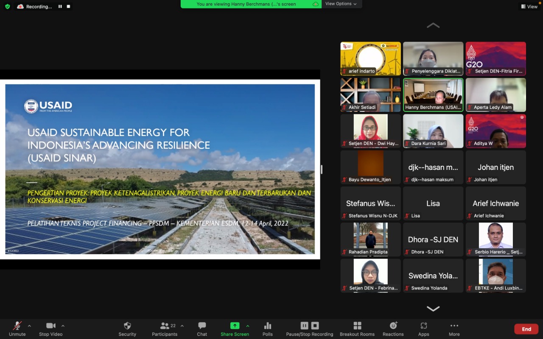Screen dimensions: 543x339
Task: Open the More options menu
Action: [x=454, y=328]
